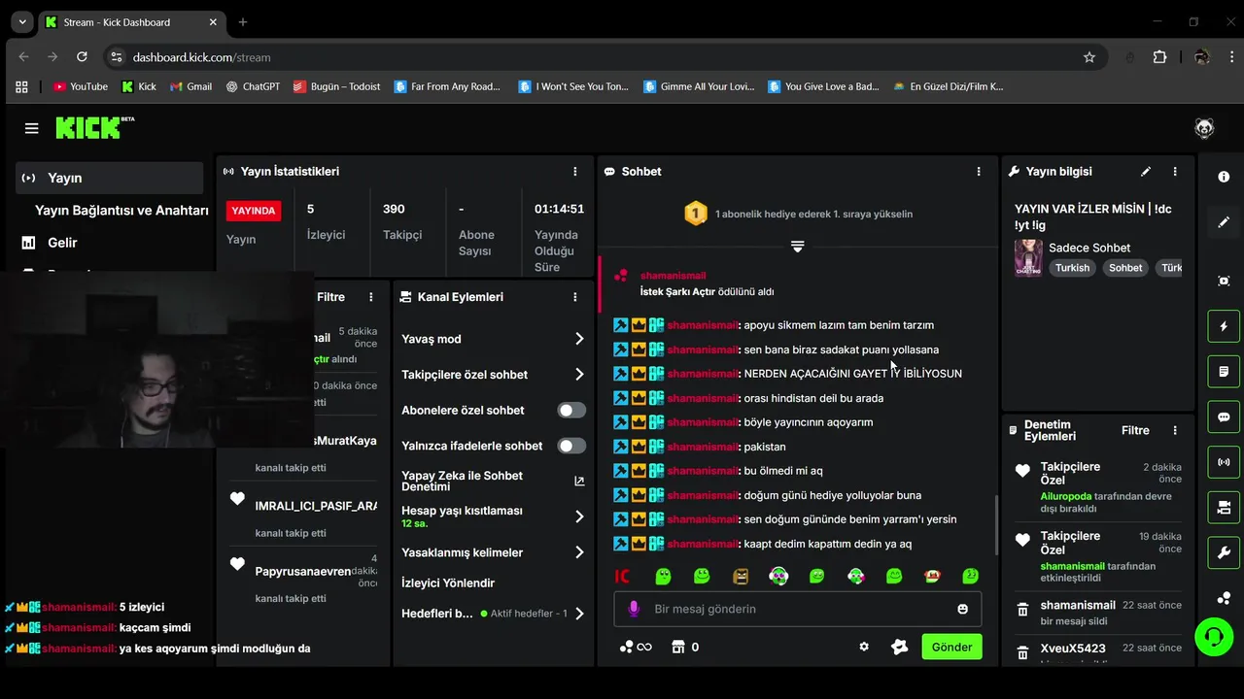Open the emoji picker in message box
This screenshot has width=1244, height=699.
pyautogui.click(x=962, y=609)
